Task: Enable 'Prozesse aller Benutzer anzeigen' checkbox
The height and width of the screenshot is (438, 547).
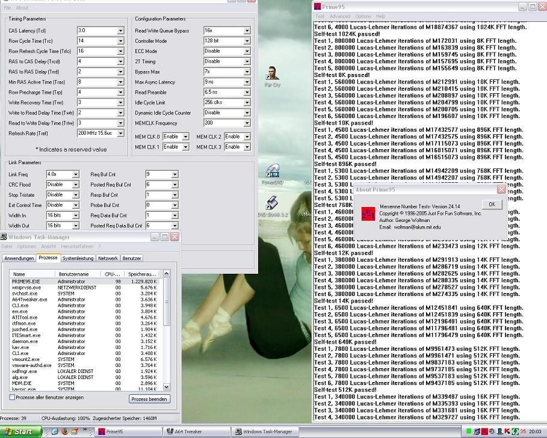Action: click(x=12, y=397)
